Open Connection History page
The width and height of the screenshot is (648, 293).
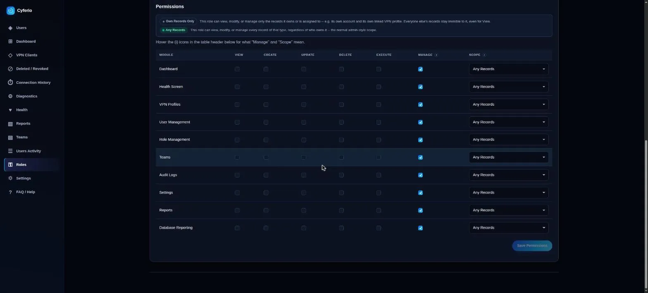(32, 83)
